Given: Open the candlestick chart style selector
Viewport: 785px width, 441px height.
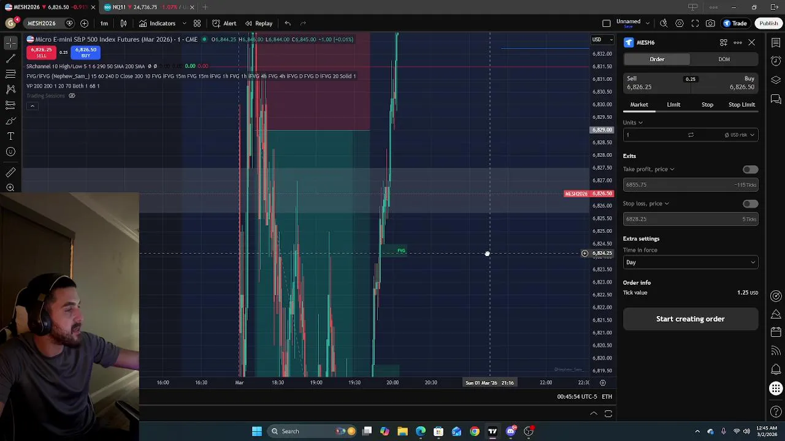Looking at the screenshot, I should point(123,23).
